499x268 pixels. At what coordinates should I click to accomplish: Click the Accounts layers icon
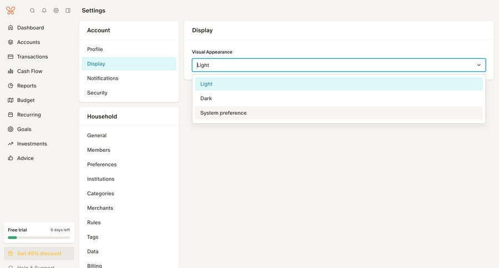coord(11,42)
